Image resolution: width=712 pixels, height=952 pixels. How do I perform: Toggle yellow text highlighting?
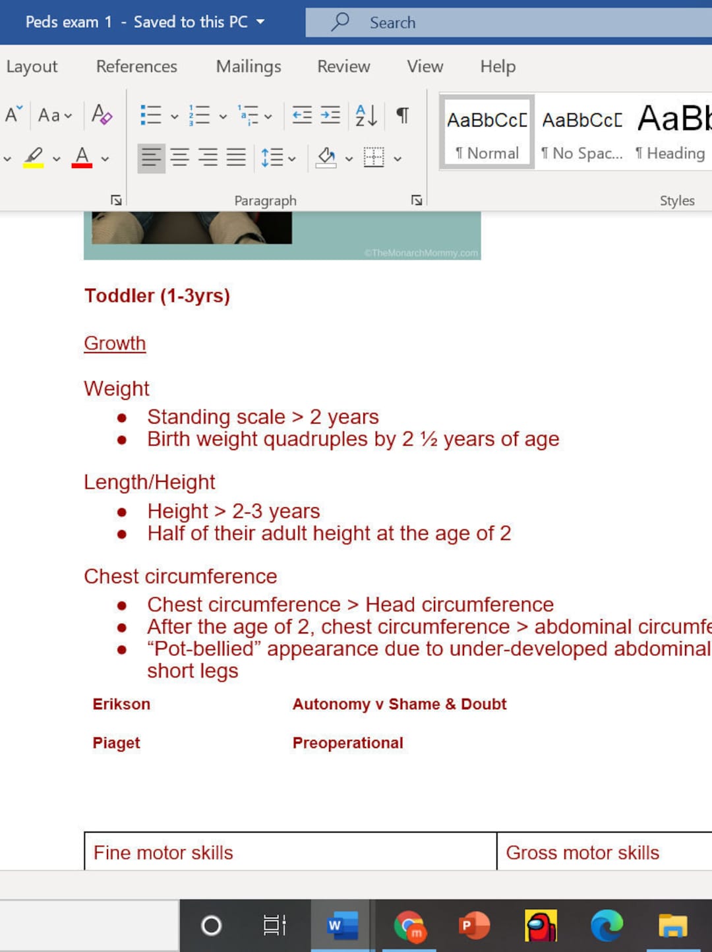(34, 157)
